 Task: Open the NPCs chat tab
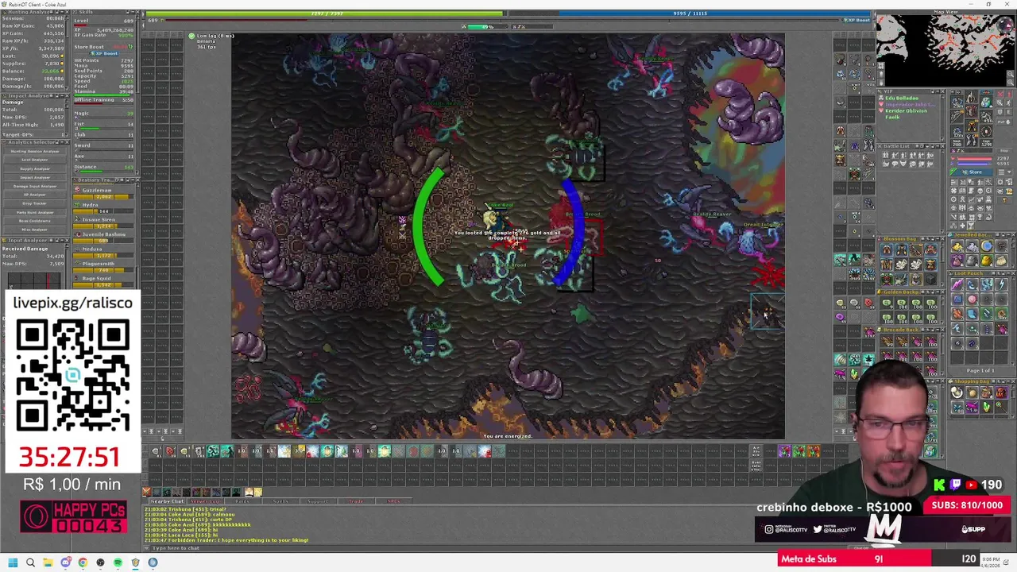pyautogui.click(x=393, y=501)
